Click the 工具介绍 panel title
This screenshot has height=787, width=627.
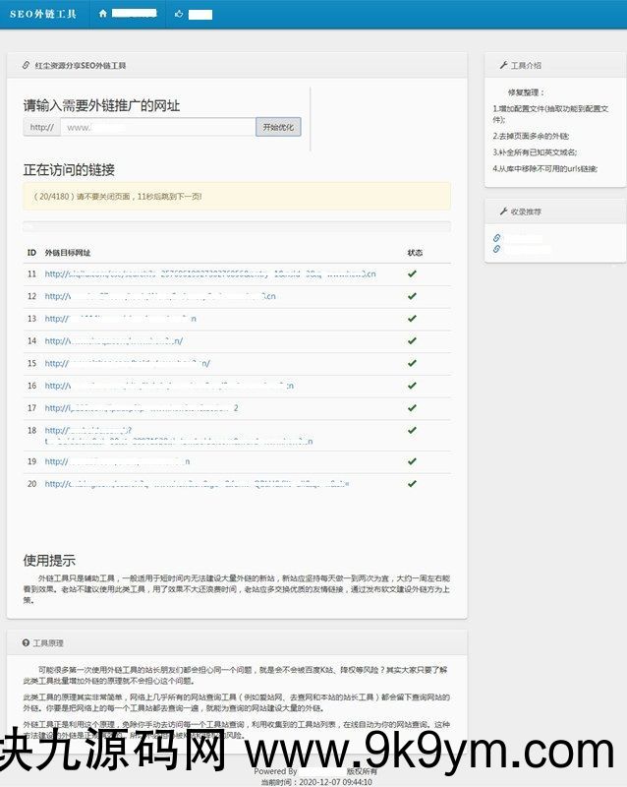tap(526, 65)
